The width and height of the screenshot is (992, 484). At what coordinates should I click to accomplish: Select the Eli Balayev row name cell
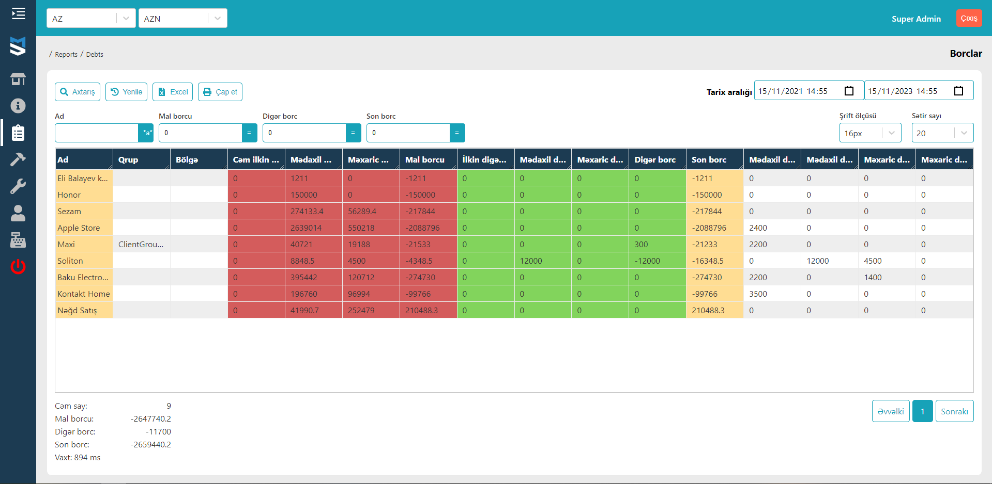click(x=84, y=178)
